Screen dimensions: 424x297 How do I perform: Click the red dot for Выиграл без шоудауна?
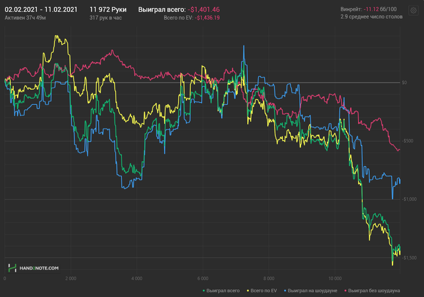point(346,291)
